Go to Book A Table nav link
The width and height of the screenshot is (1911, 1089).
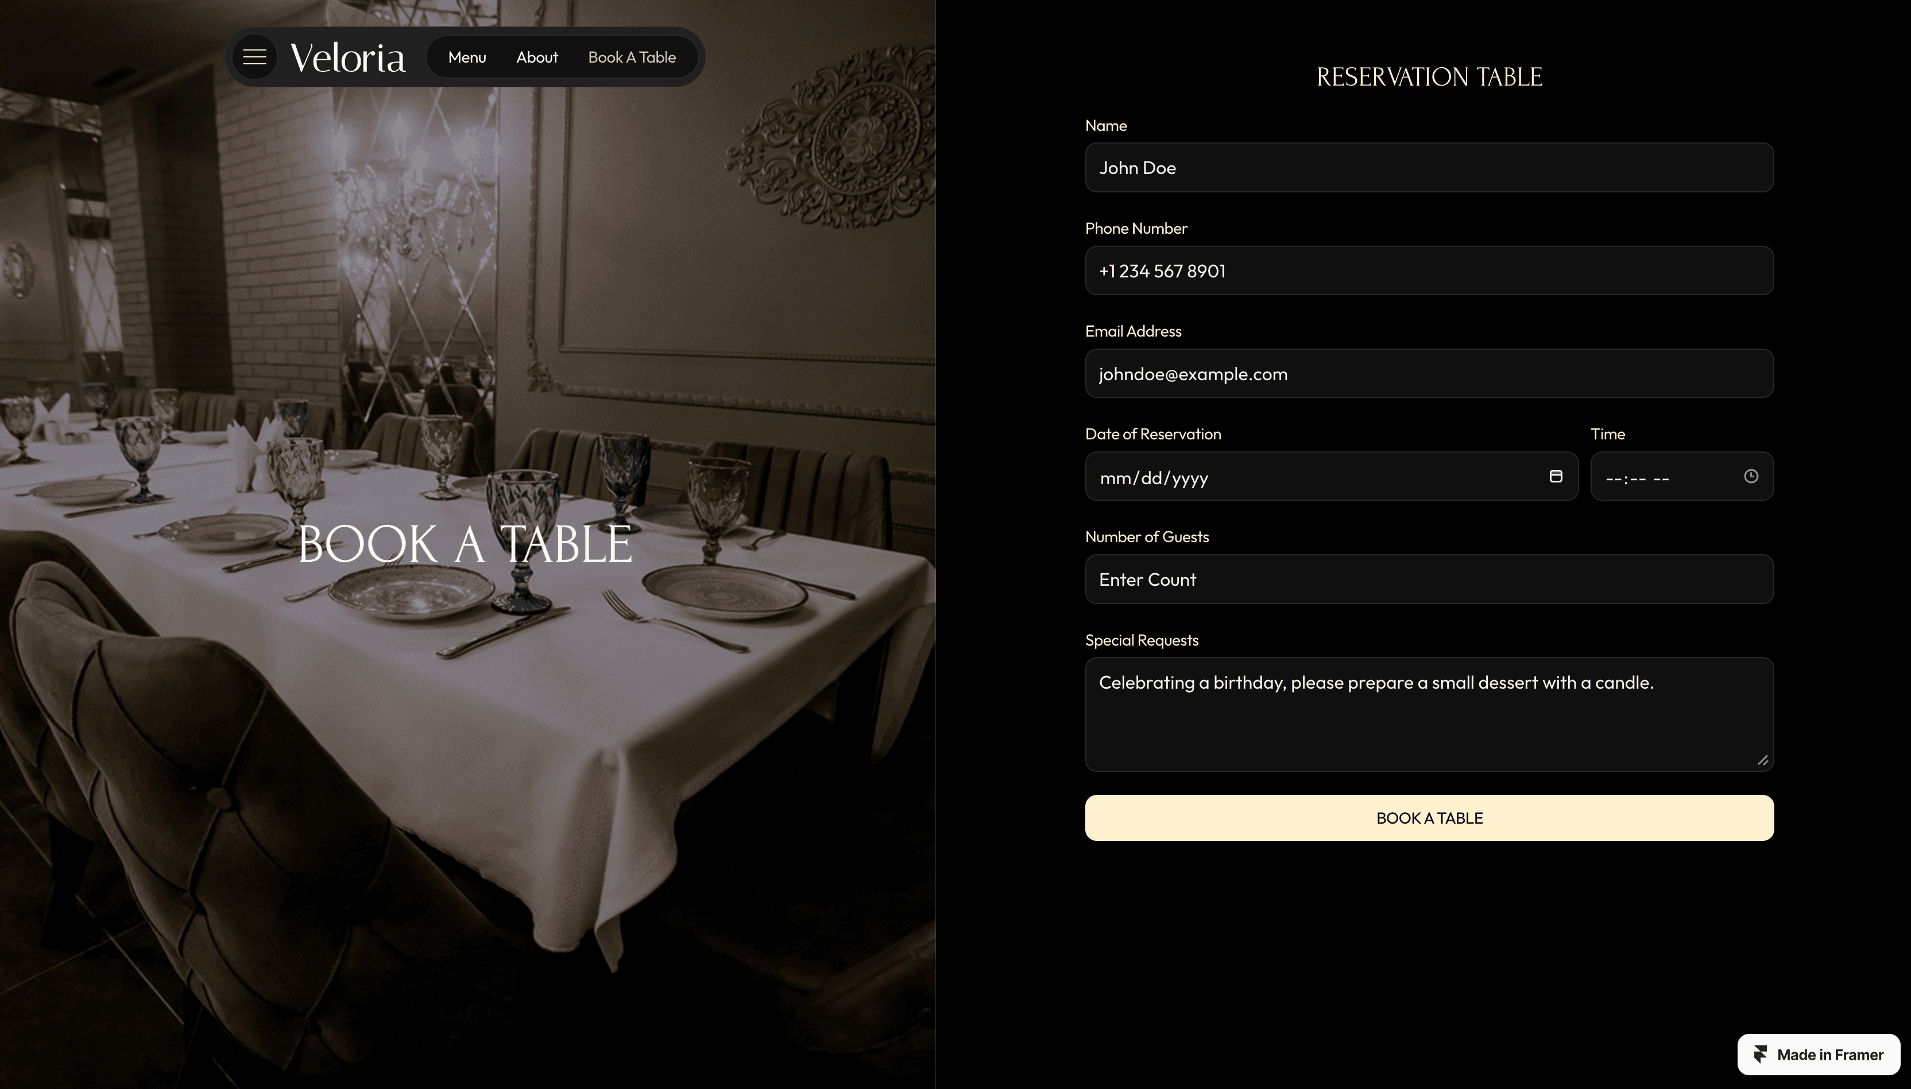pyautogui.click(x=632, y=57)
